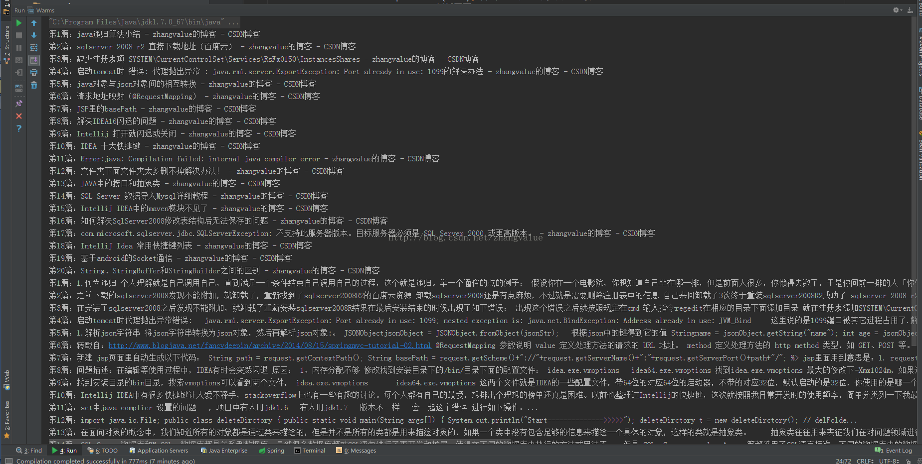Rerun Warms with the green play button
This screenshot has width=922, height=464.
click(19, 23)
